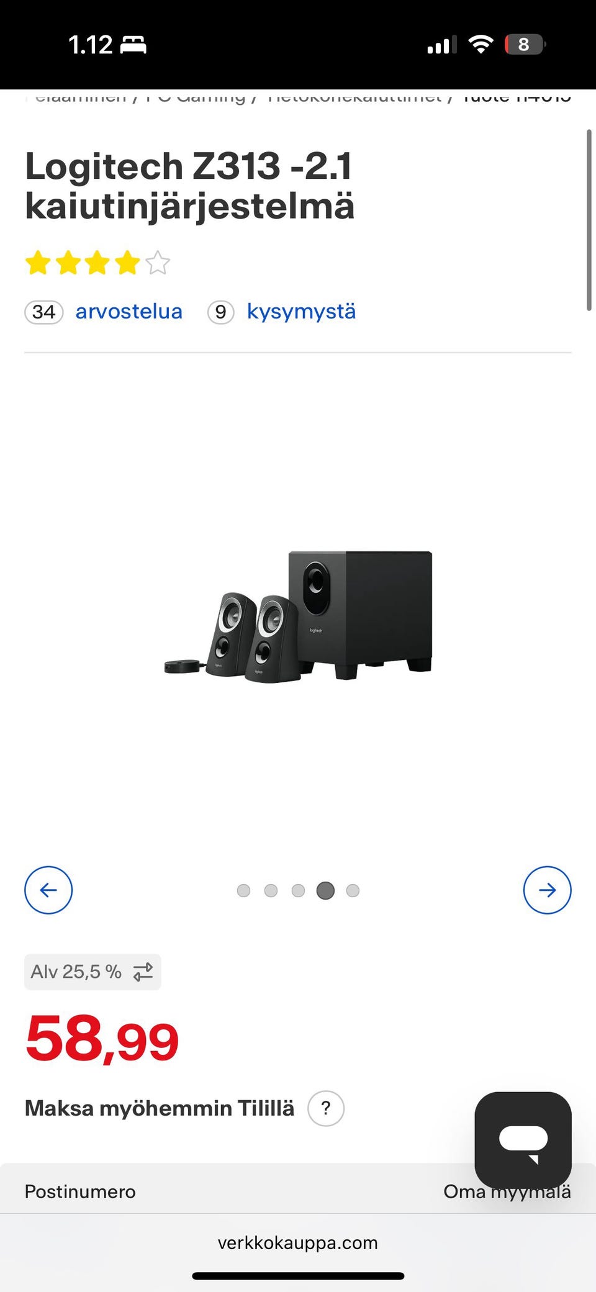Tap the Logitech speaker product image

pos(298,616)
